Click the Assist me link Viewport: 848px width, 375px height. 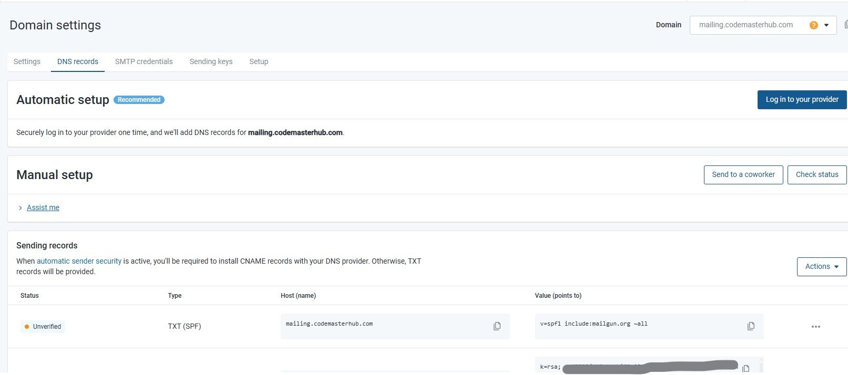[43, 208]
